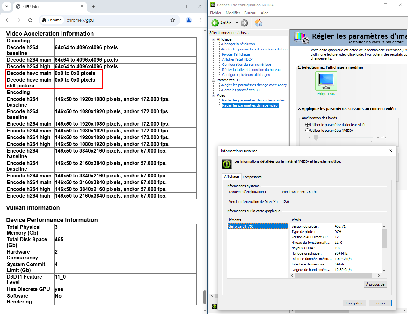
Task: Open the back history dropdown arrow beside Arrière
Action: pos(237,23)
